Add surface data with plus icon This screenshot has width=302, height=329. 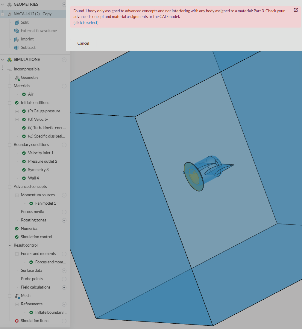coord(64,271)
